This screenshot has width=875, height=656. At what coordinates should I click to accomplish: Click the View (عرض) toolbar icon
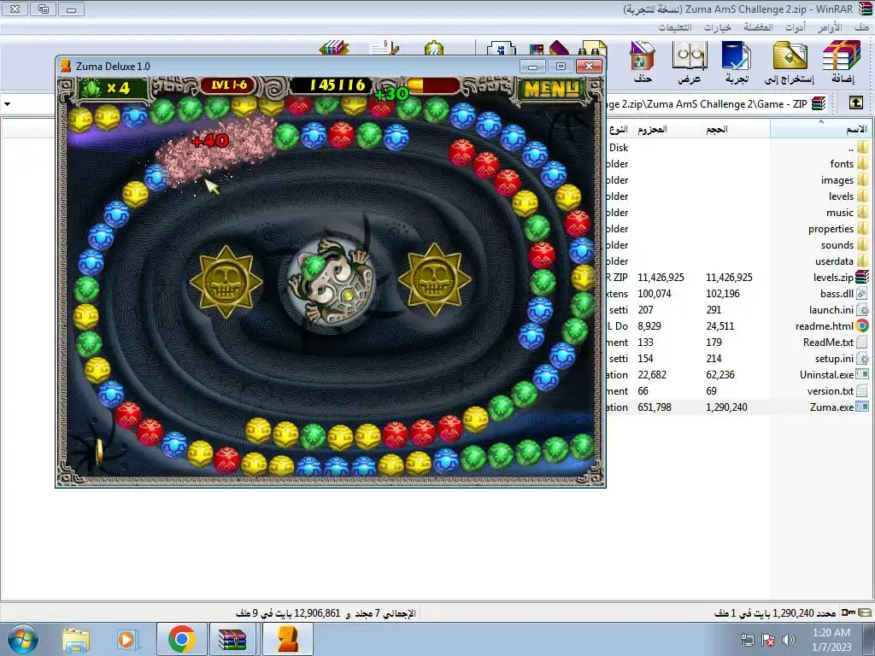tap(690, 61)
